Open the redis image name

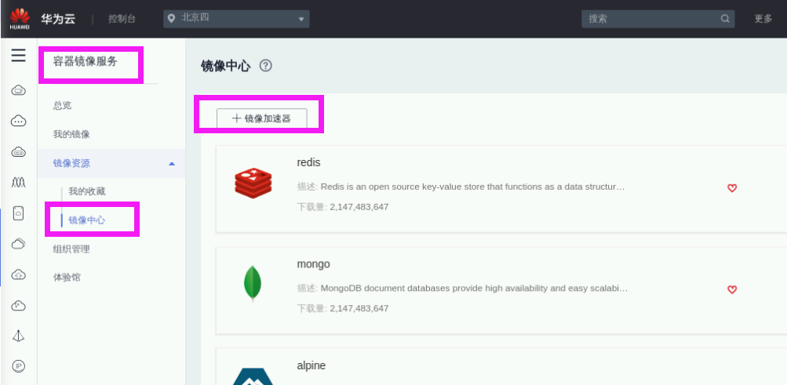coord(308,162)
